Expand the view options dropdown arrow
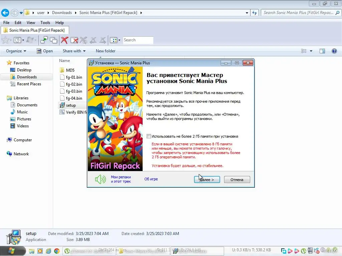The height and width of the screenshot is (256, 342). coord(311,51)
